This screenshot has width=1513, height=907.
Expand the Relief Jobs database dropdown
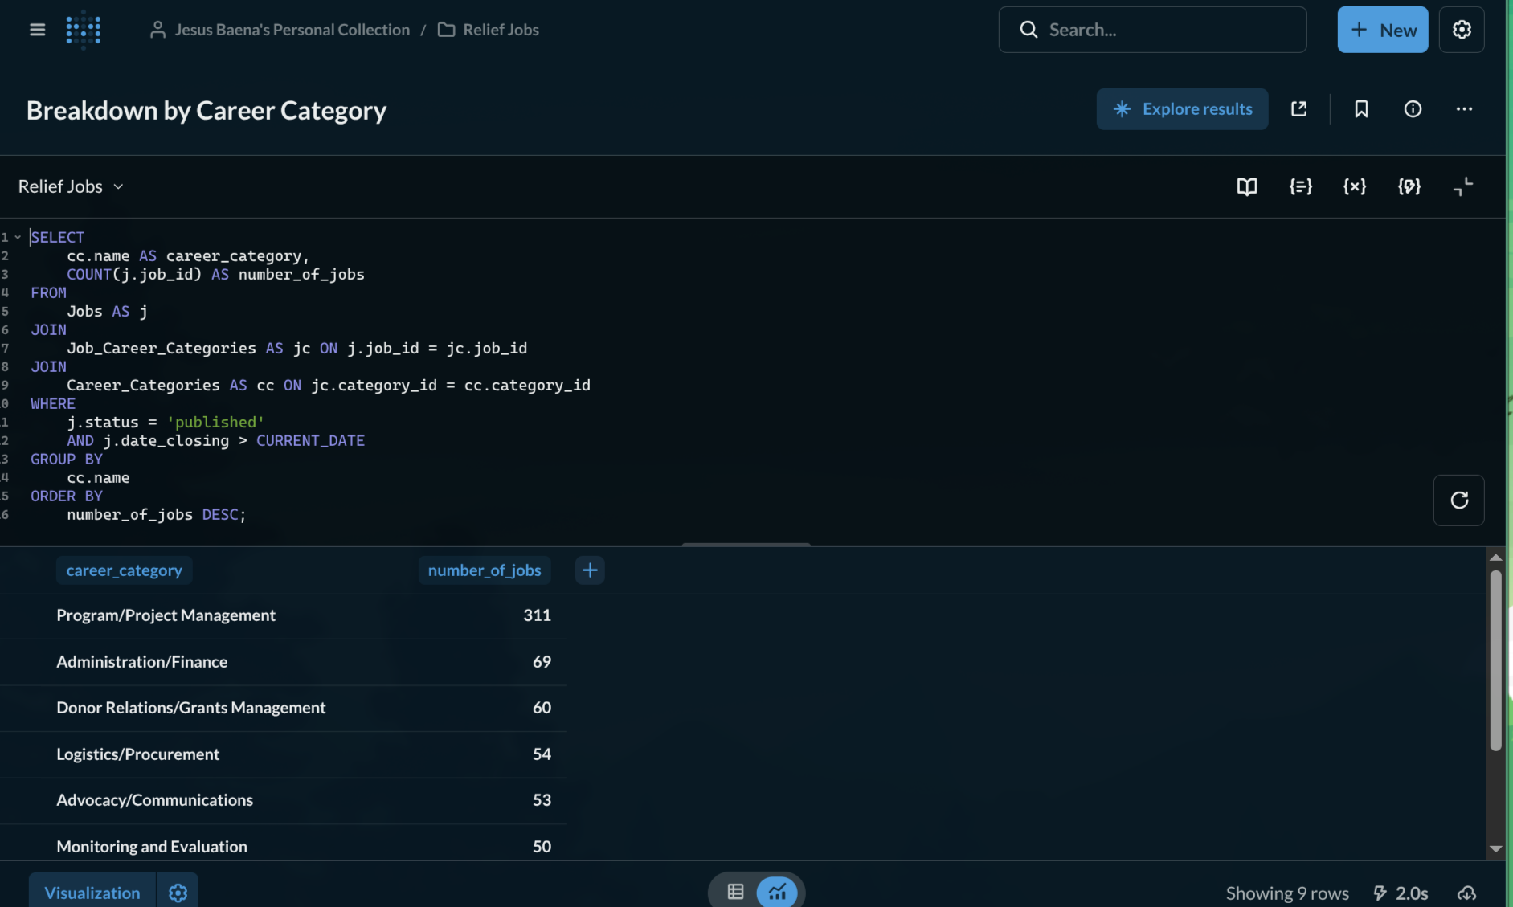click(71, 186)
